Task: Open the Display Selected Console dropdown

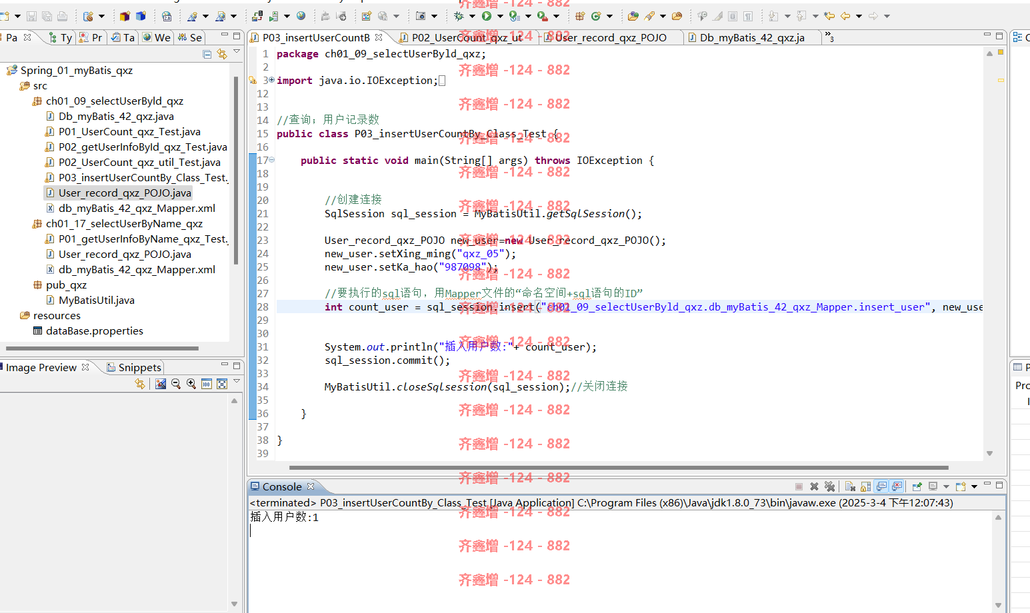Action: pyautogui.click(x=946, y=486)
